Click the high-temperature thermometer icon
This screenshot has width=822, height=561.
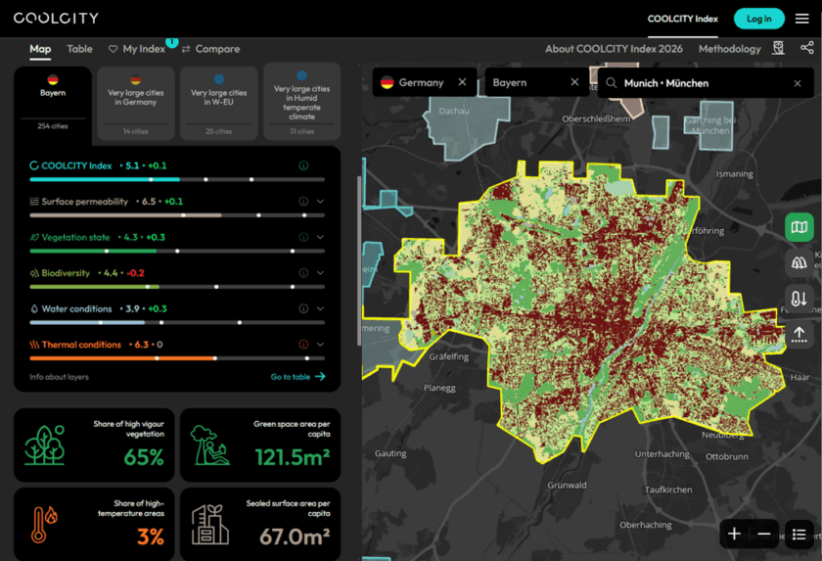click(44, 525)
